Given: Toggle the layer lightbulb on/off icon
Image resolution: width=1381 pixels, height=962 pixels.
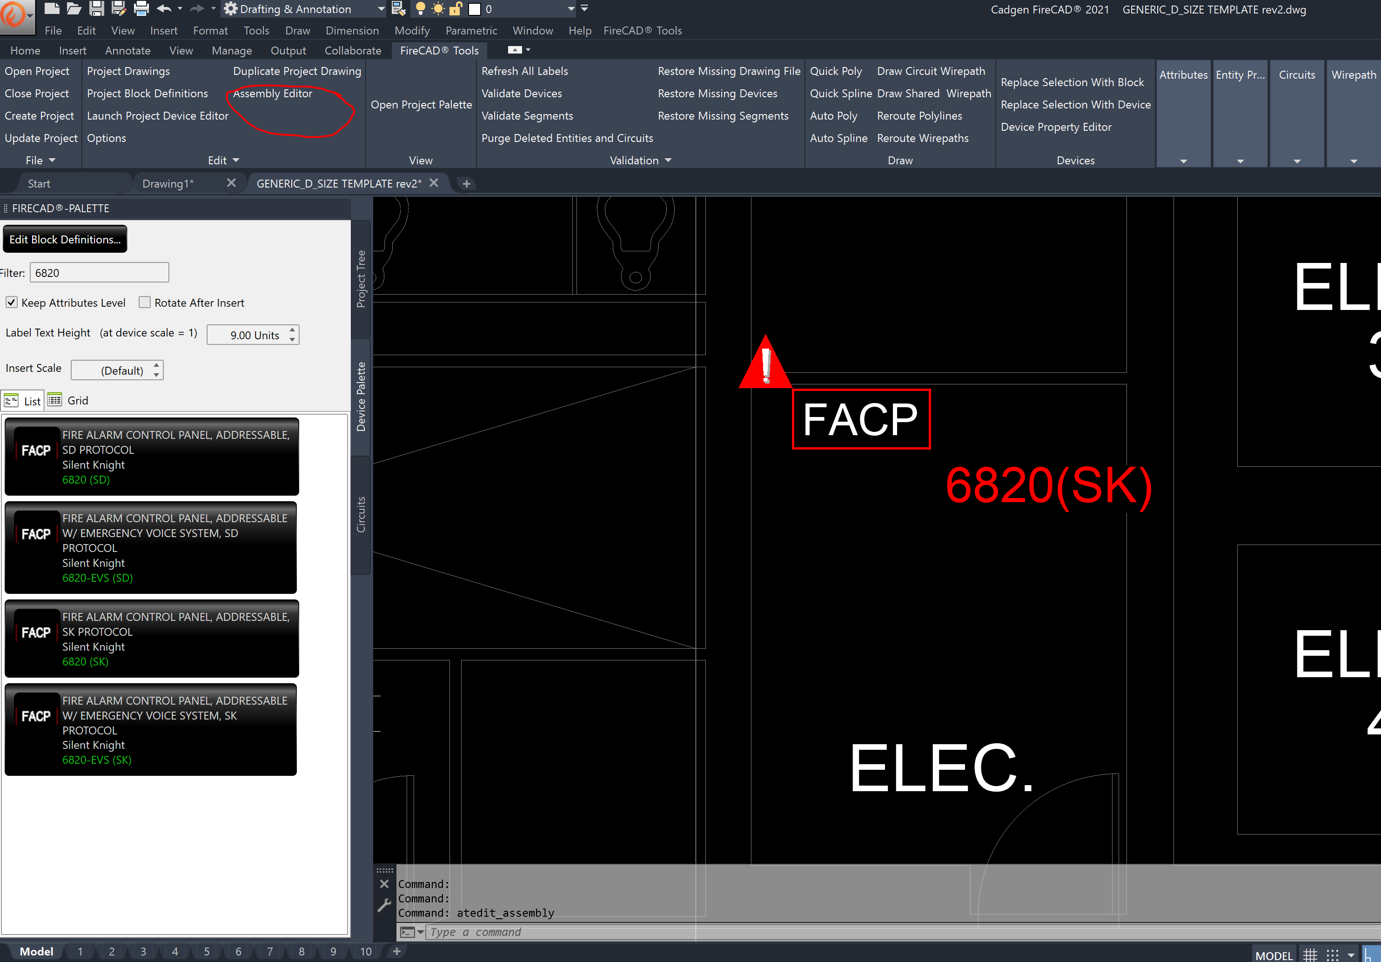Looking at the screenshot, I should [421, 8].
